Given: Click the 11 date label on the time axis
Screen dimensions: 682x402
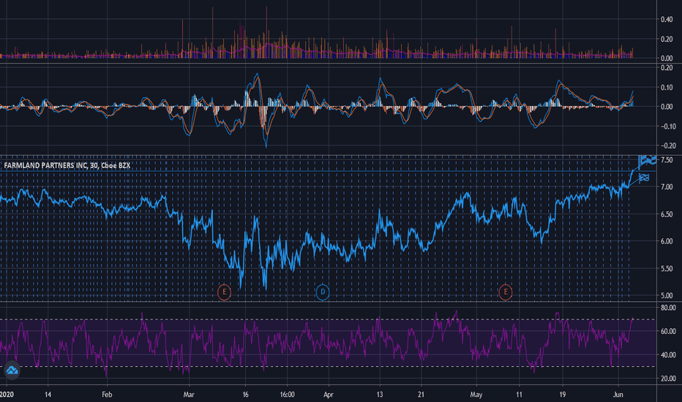Looking at the screenshot, I should coord(520,395).
